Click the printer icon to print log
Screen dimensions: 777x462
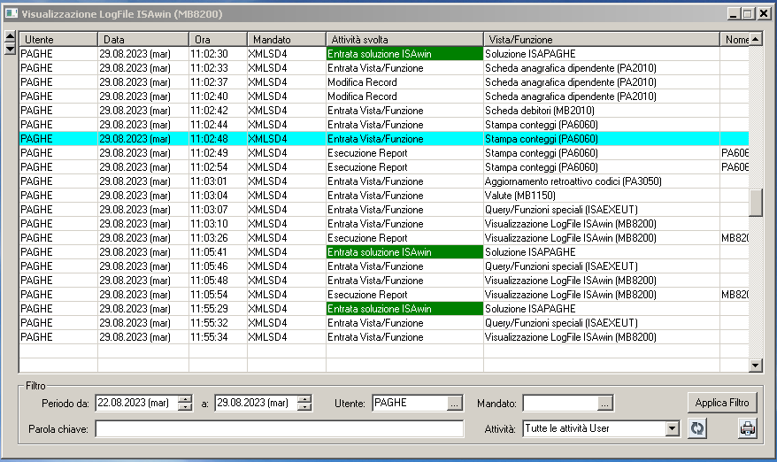pyautogui.click(x=748, y=428)
